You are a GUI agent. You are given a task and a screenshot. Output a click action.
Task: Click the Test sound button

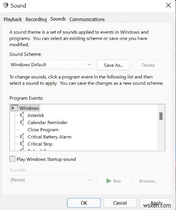click(x=113, y=181)
